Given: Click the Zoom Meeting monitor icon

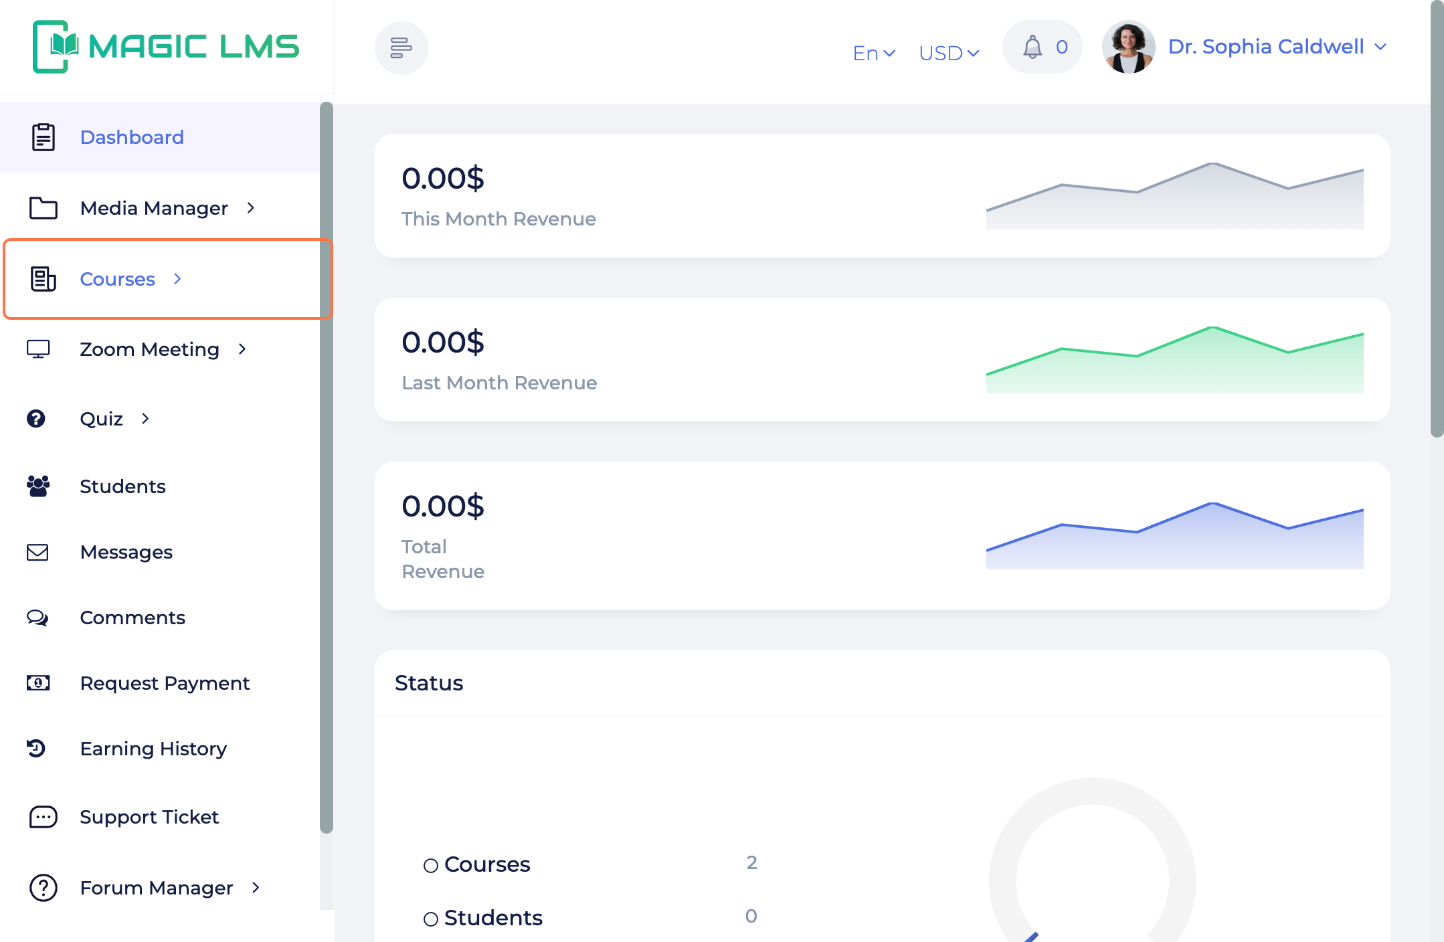Looking at the screenshot, I should [x=38, y=349].
